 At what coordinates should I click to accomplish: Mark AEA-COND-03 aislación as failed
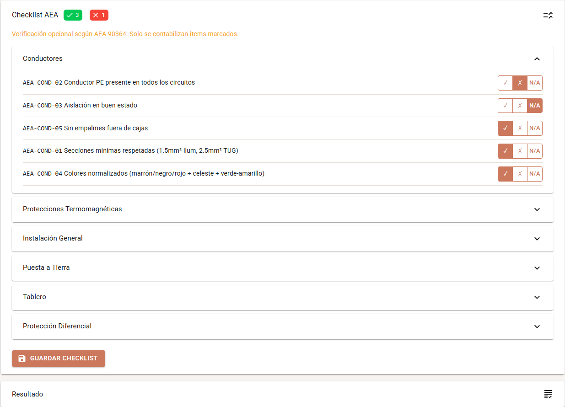pos(520,106)
